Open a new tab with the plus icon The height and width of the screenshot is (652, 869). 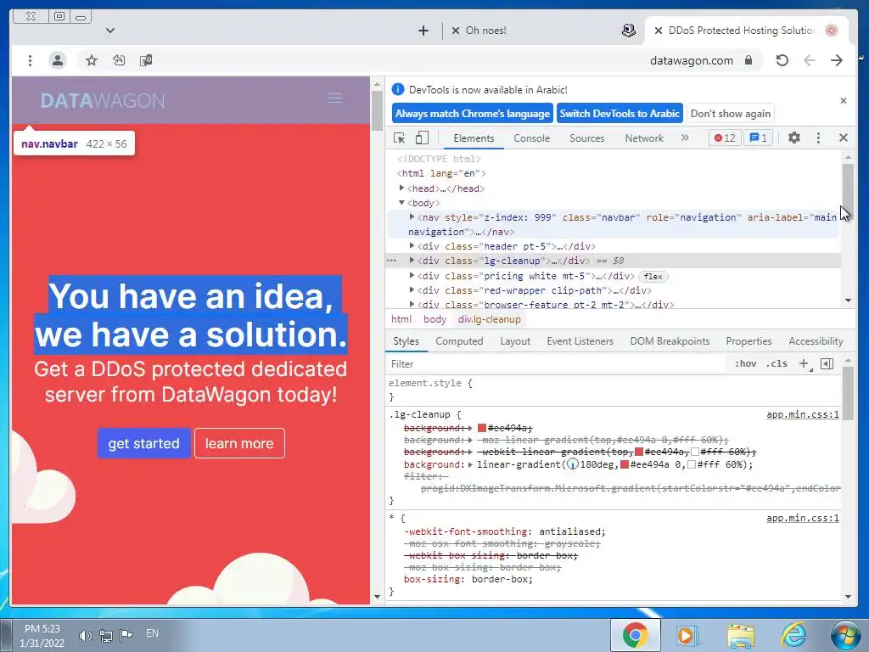click(x=423, y=31)
